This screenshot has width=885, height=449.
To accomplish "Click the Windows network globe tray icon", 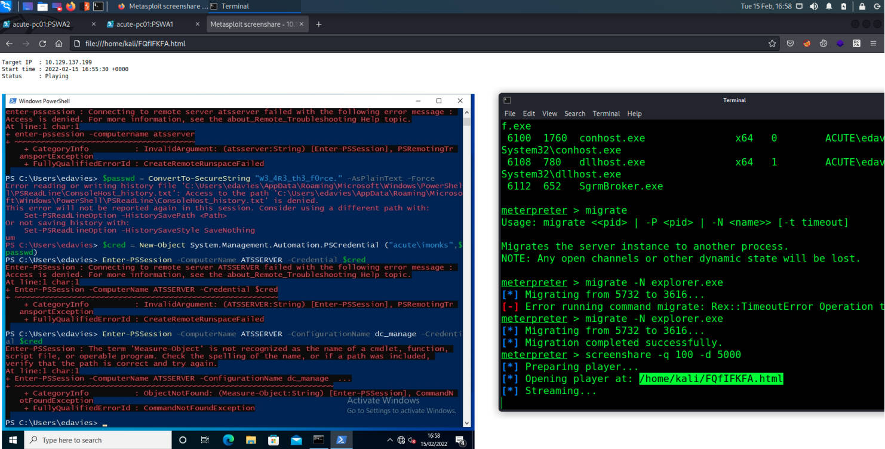I will pyautogui.click(x=401, y=440).
